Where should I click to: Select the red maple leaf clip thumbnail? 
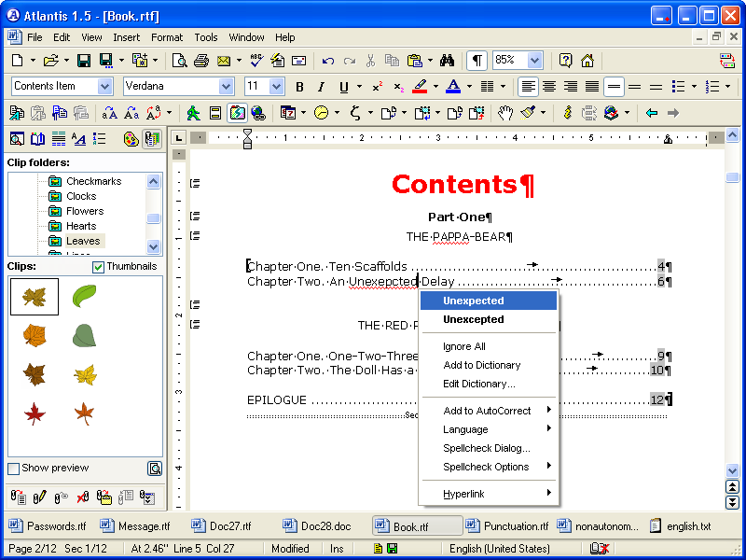35,413
